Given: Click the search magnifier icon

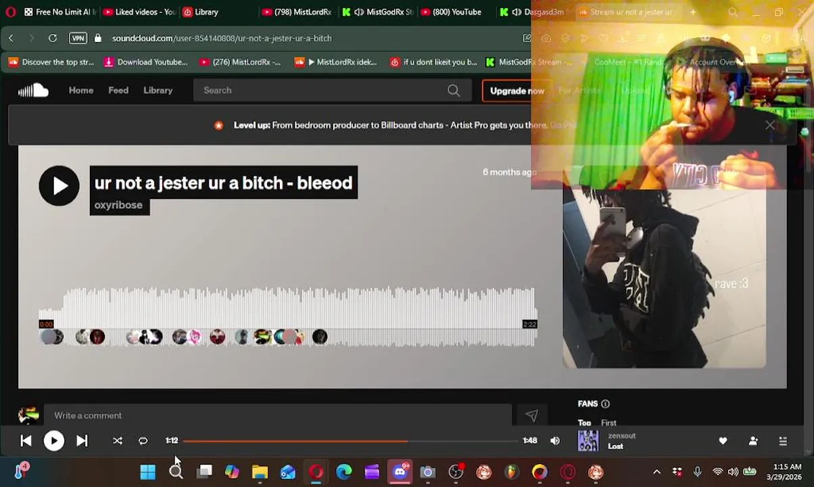Looking at the screenshot, I should coord(454,90).
